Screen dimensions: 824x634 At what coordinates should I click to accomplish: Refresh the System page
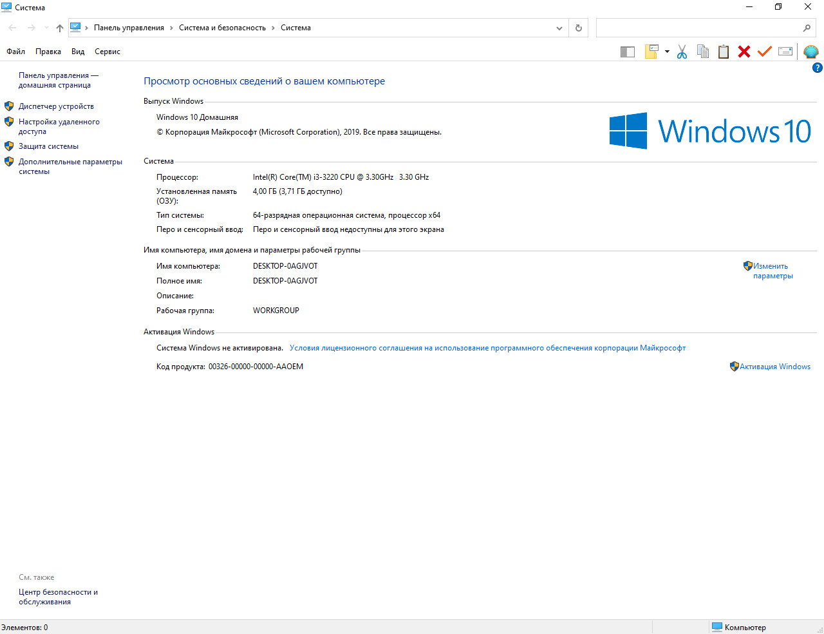pyautogui.click(x=578, y=28)
